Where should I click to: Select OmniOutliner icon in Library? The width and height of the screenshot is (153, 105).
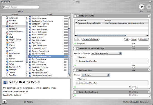click(x=7, y=53)
